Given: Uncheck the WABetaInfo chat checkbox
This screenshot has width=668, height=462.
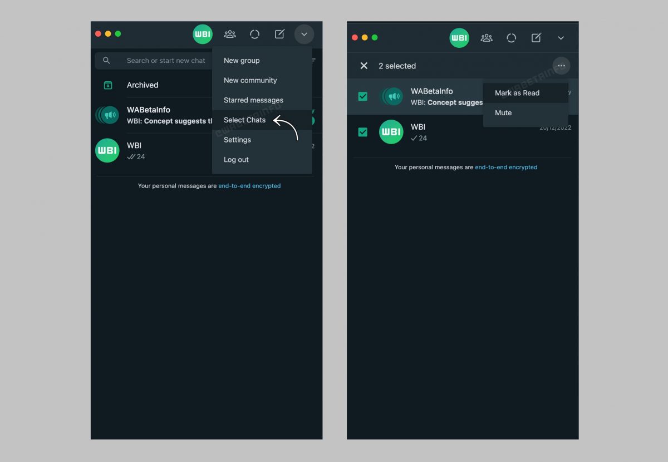Looking at the screenshot, I should (363, 96).
